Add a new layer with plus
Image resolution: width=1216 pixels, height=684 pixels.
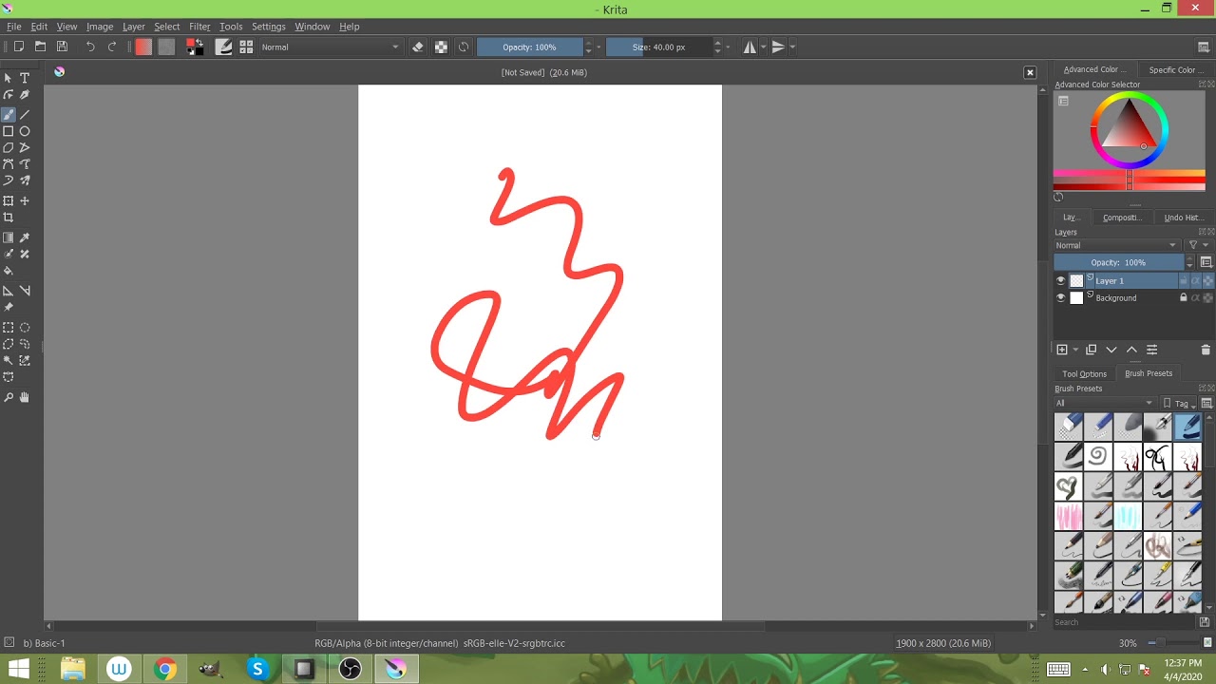click(1062, 350)
